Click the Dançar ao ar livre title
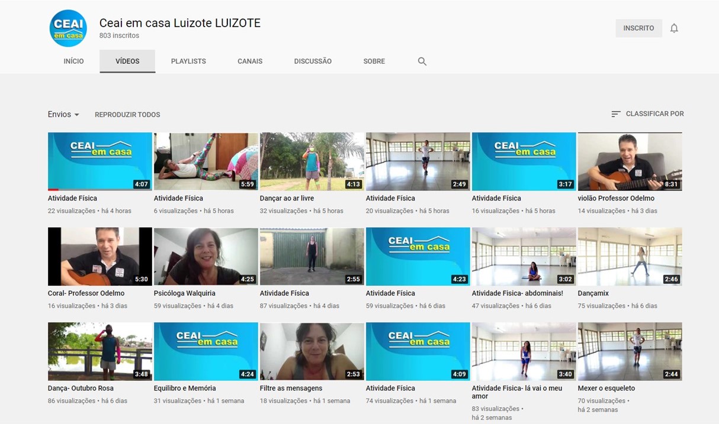The image size is (719, 424). click(x=287, y=199)
